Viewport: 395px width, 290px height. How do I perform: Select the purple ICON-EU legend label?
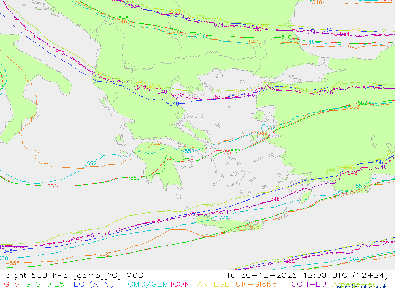coord(308,284)
